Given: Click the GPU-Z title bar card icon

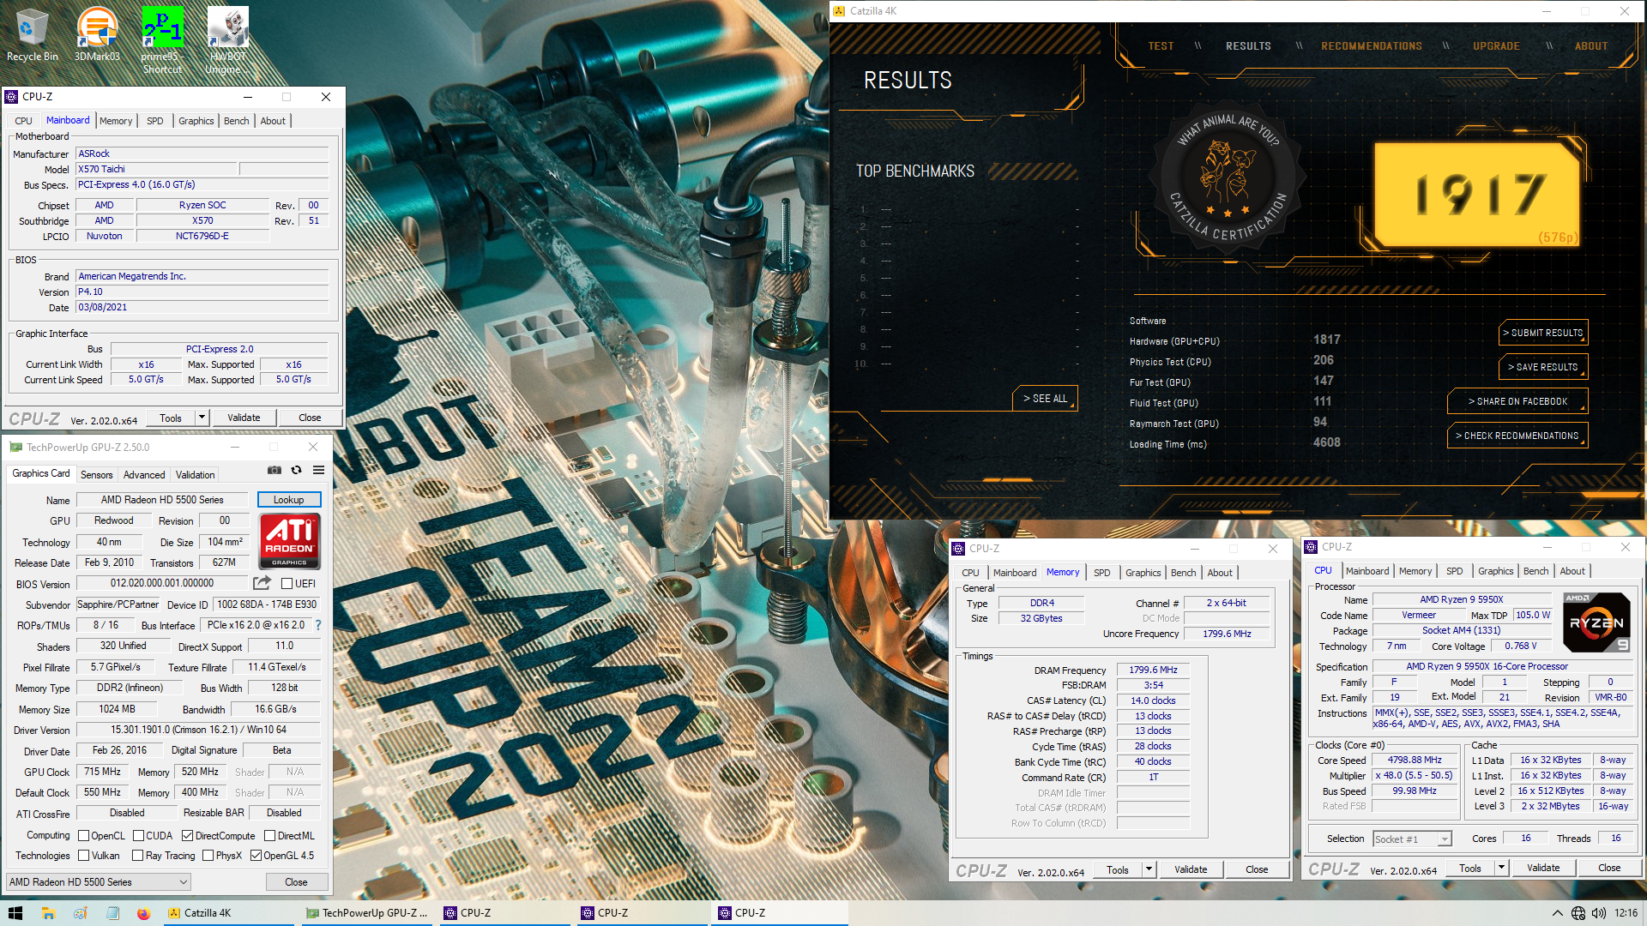Looking at the screenshot, I should pos(15,447).
